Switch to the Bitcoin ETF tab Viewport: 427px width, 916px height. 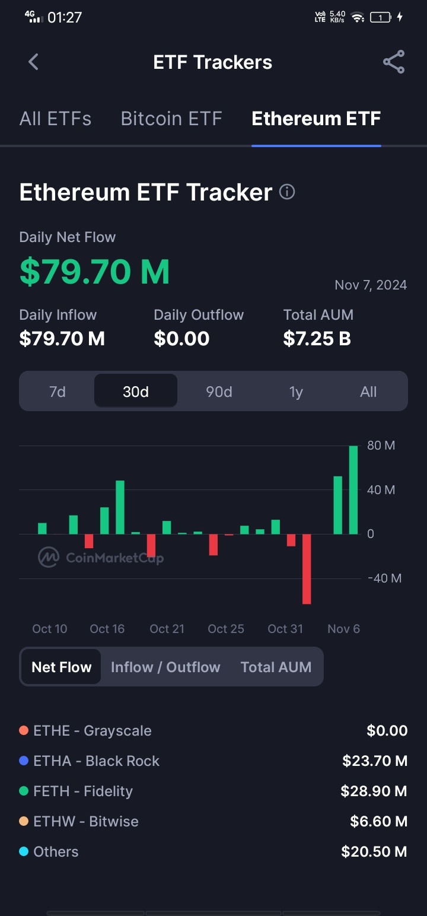(171, 118)
